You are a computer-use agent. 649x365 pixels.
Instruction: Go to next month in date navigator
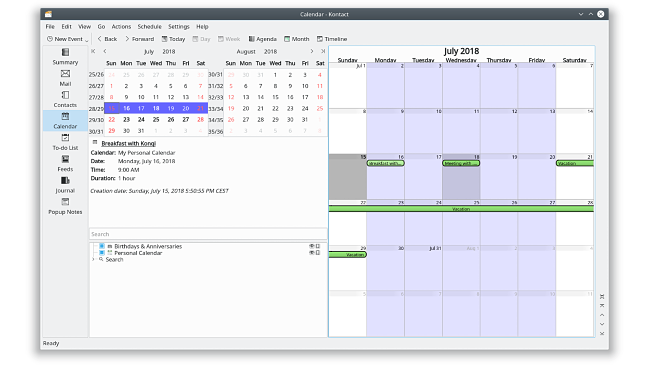point(311,51)
